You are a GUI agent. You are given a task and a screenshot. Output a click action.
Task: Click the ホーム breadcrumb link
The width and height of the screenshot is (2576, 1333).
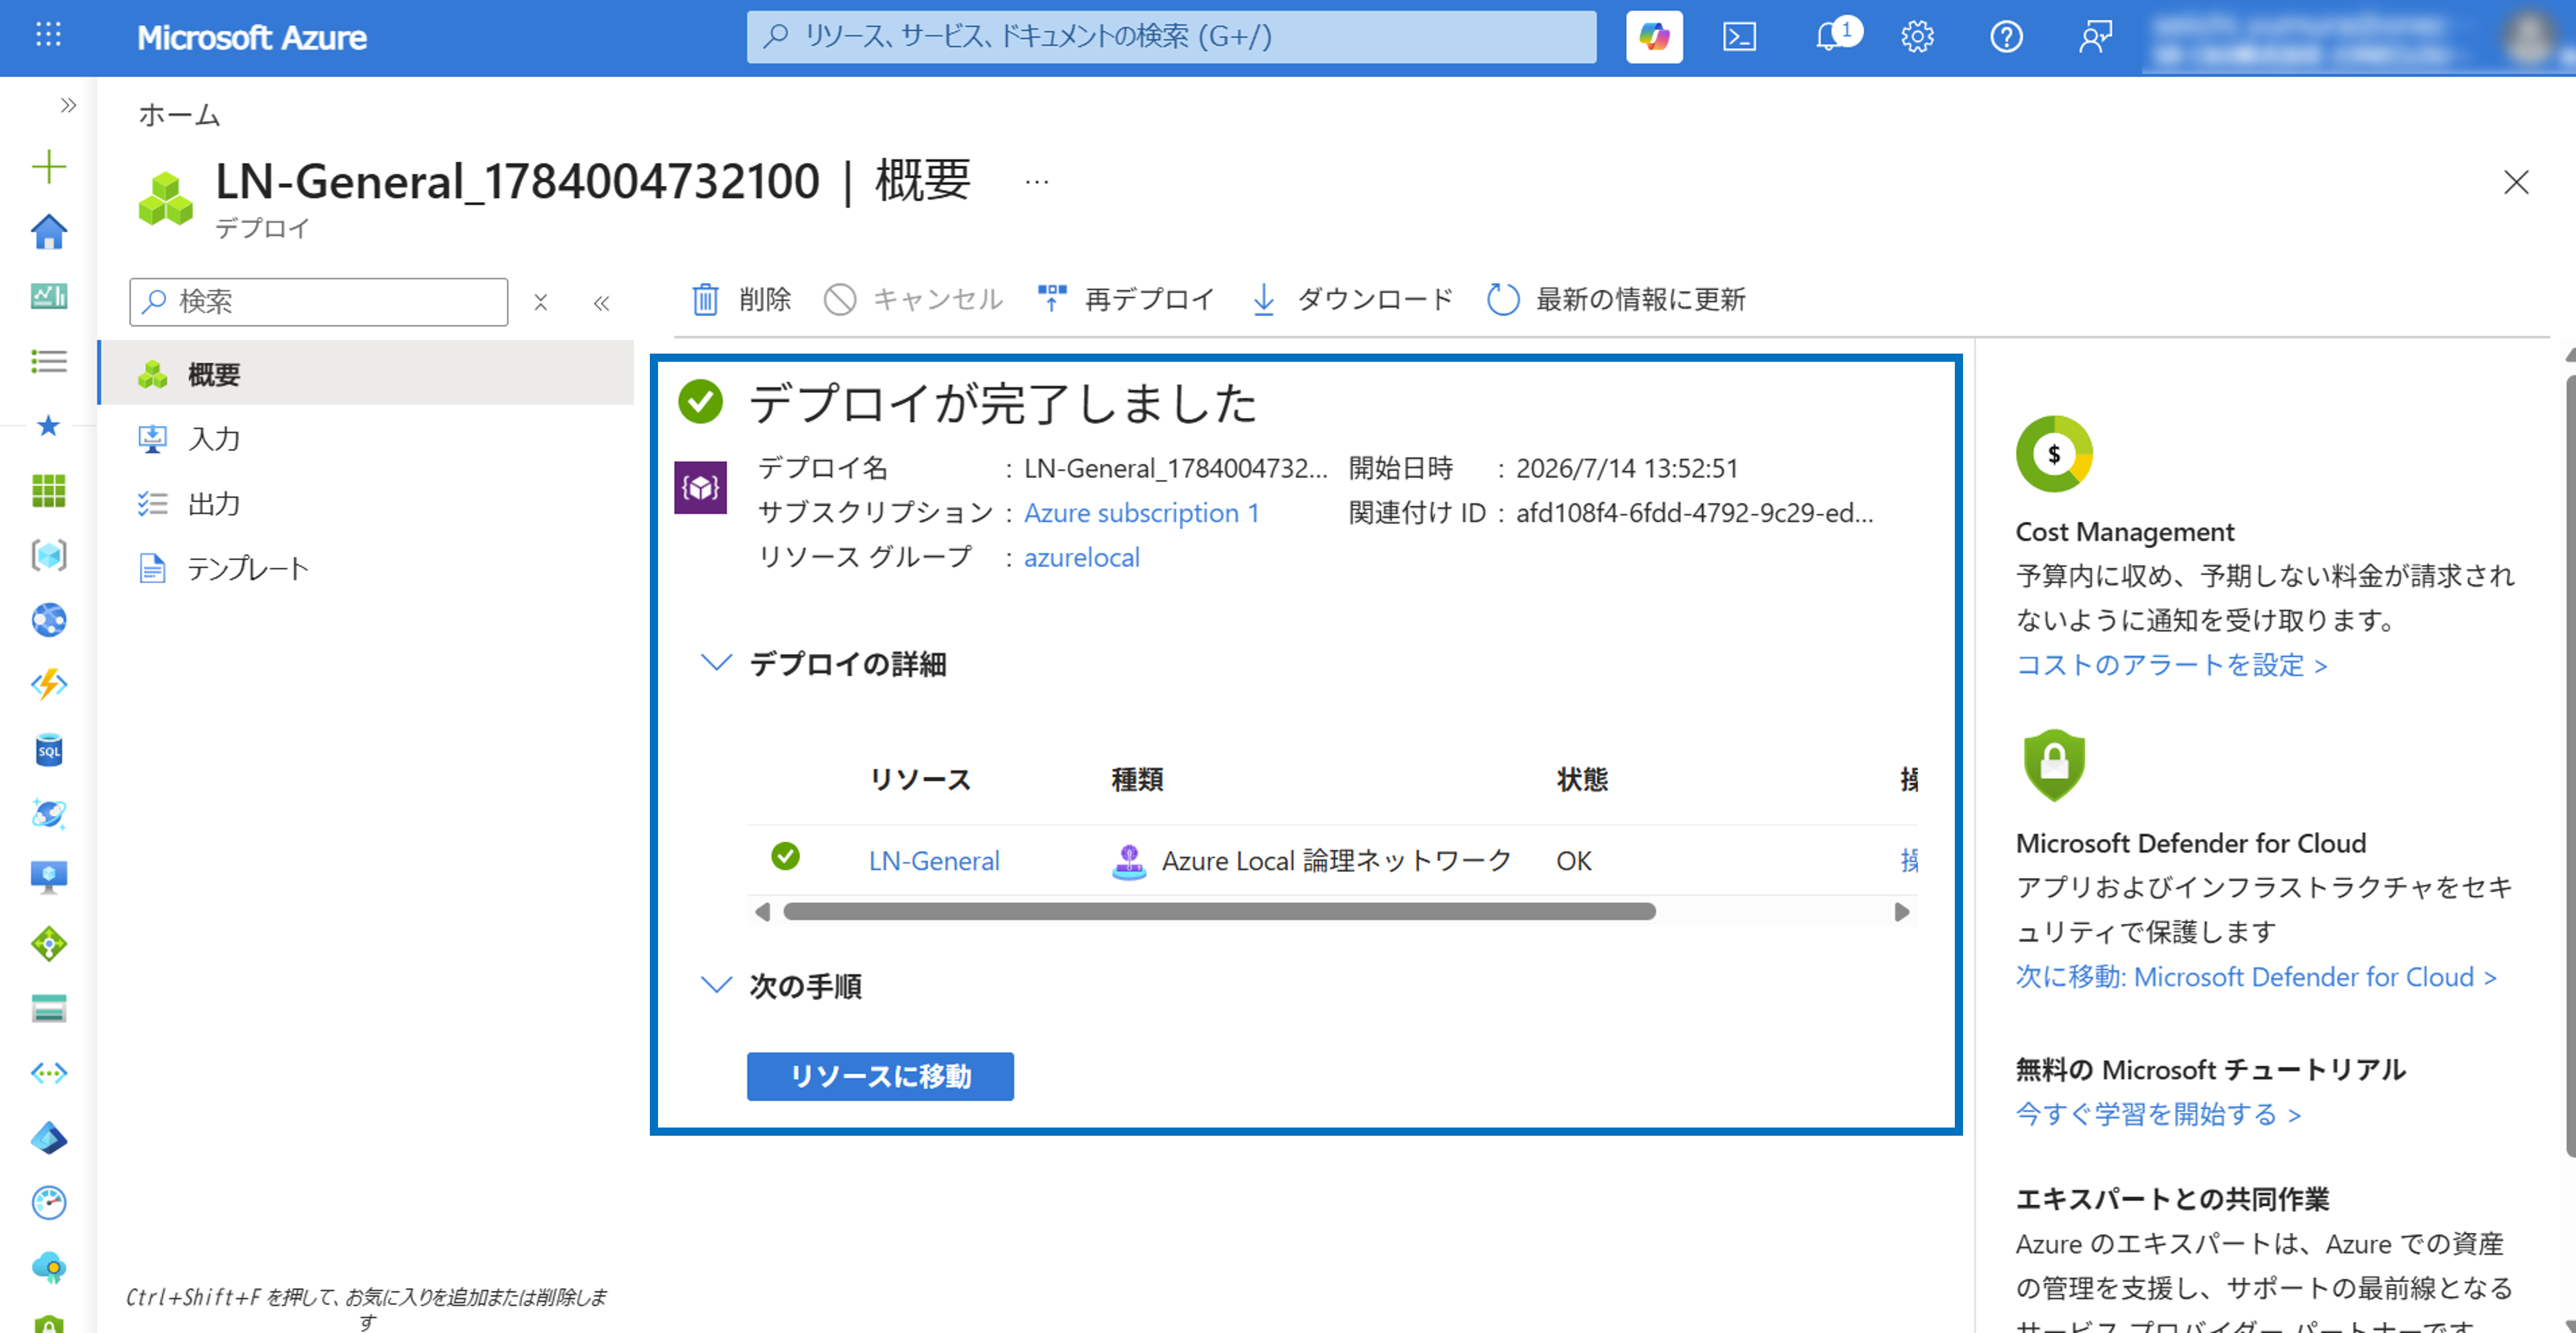pos(179,115)
